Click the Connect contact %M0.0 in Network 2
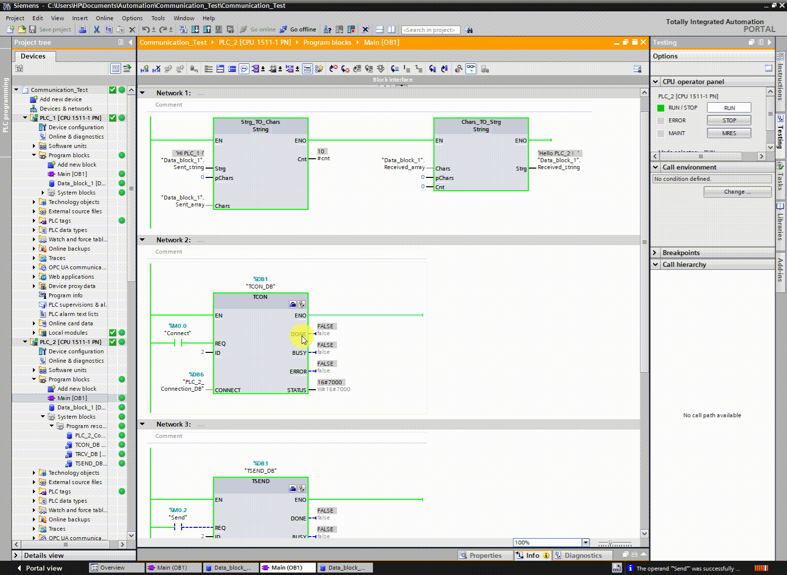This screenshot has height=575, width=787. 178,343
